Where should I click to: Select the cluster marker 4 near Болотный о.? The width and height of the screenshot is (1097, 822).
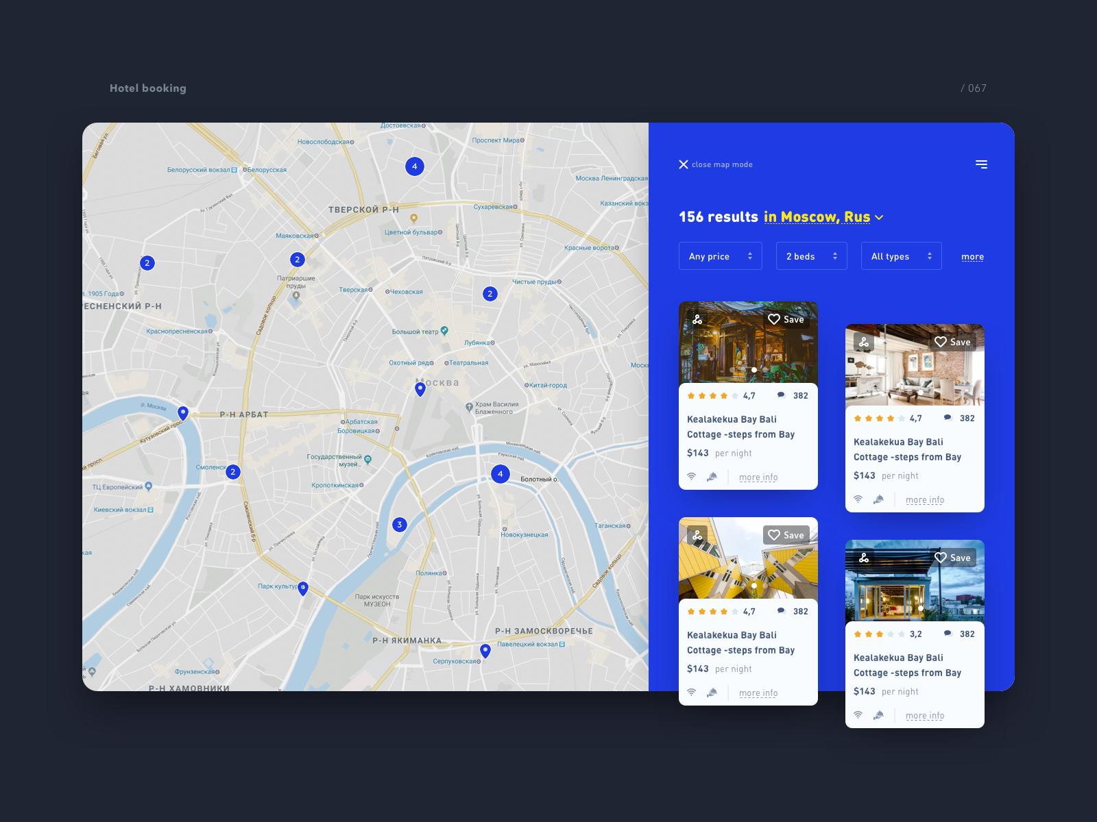[x=501, y=474]
